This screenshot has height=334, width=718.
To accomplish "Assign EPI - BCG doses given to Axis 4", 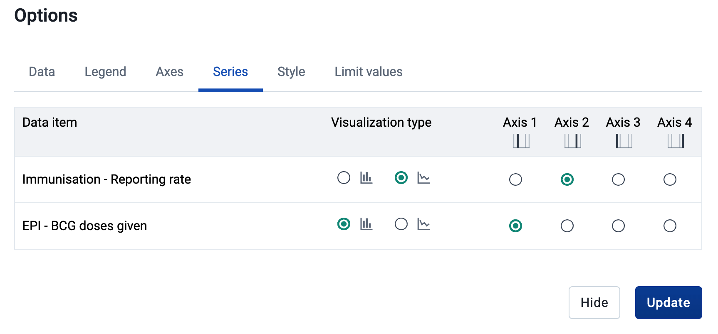I will coord(670,226).
